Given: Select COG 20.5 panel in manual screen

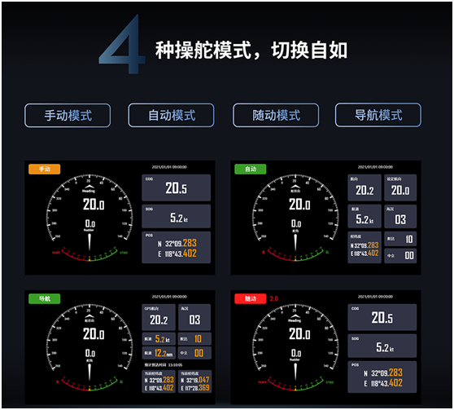Looking at the screenshot, I should pos(176,187).
